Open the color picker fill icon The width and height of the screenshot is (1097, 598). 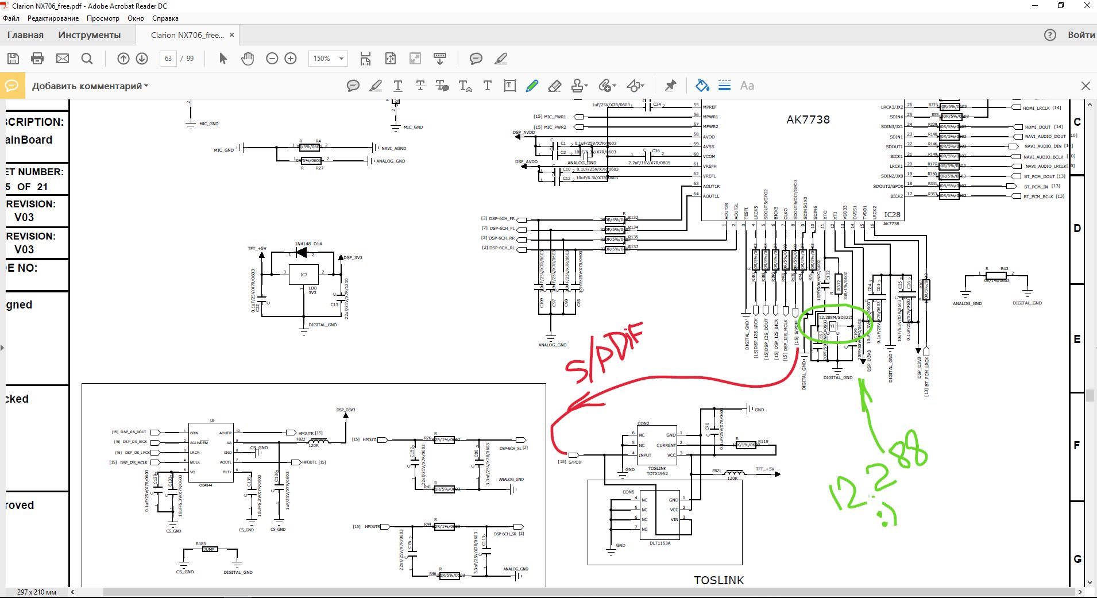point(702,86)
